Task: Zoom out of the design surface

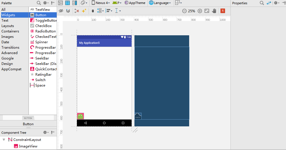Action: pyautogui.click(x=184, y=11)
